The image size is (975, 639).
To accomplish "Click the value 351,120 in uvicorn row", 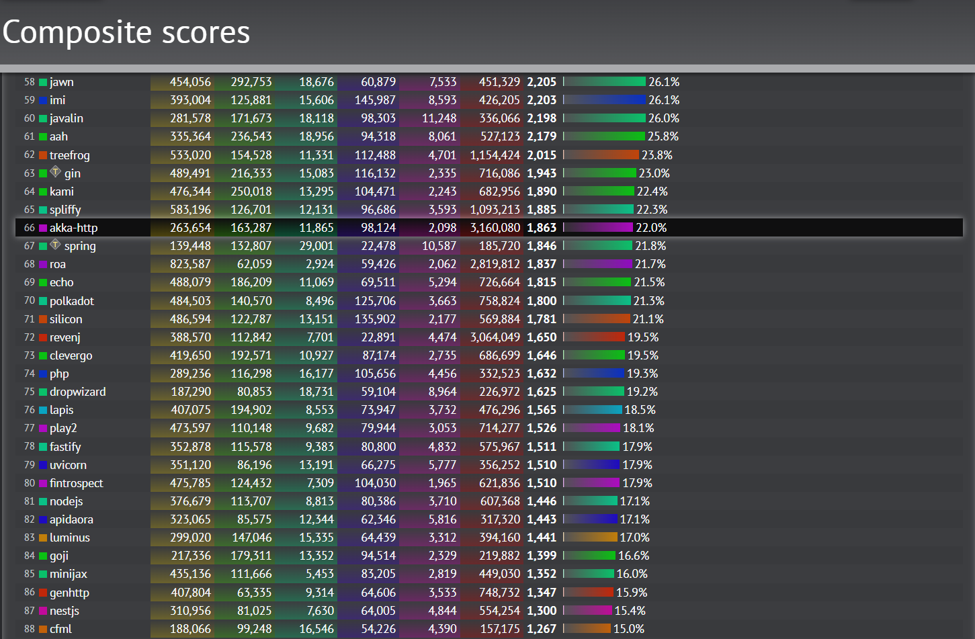I will click(x=190, y=465).
